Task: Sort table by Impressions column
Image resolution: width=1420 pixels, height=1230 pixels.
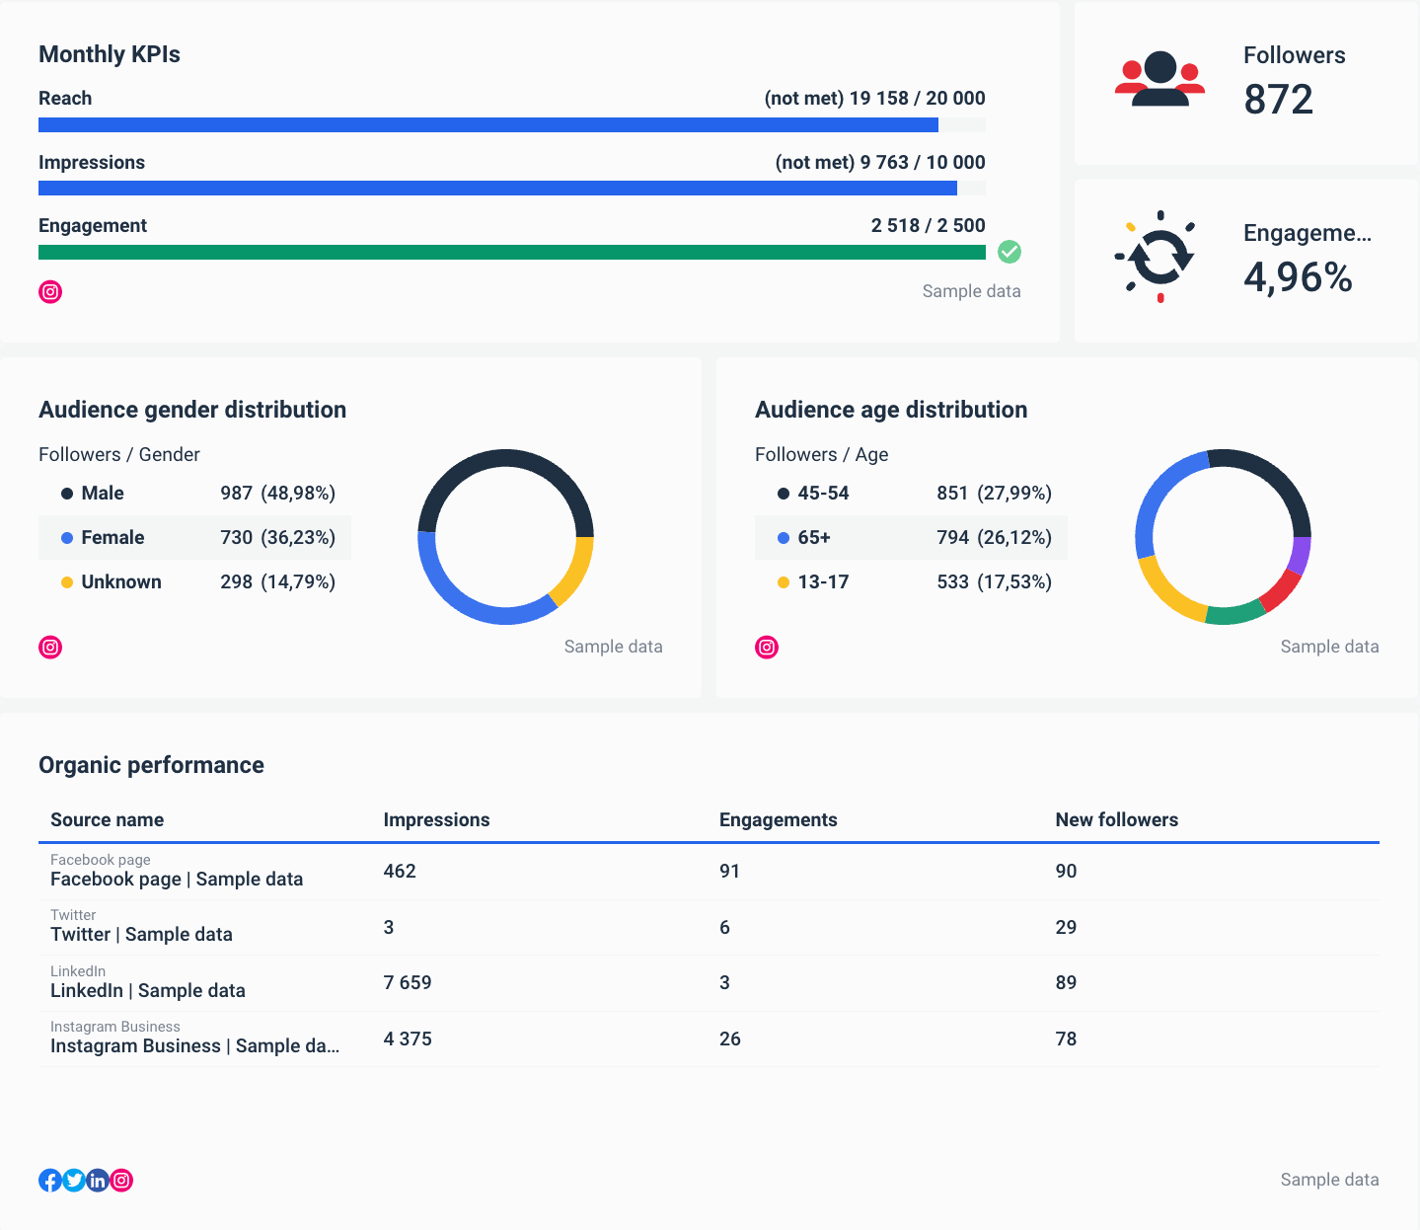Action: [437, 819]
